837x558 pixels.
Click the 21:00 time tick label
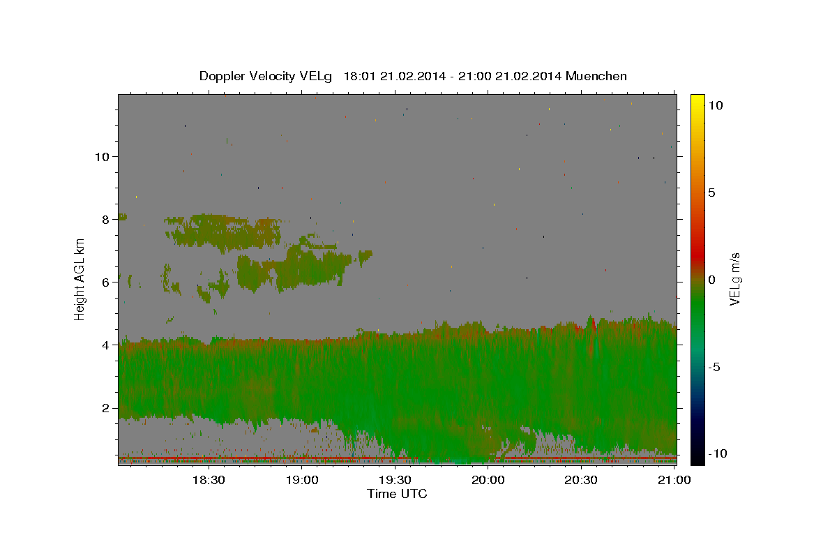tap(674, 480)
